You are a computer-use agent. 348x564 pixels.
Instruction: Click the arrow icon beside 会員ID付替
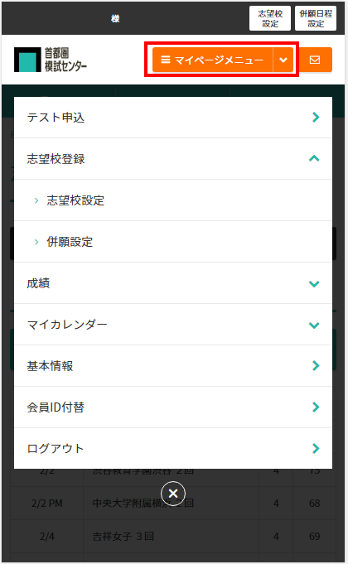click(x=316, y=407)
